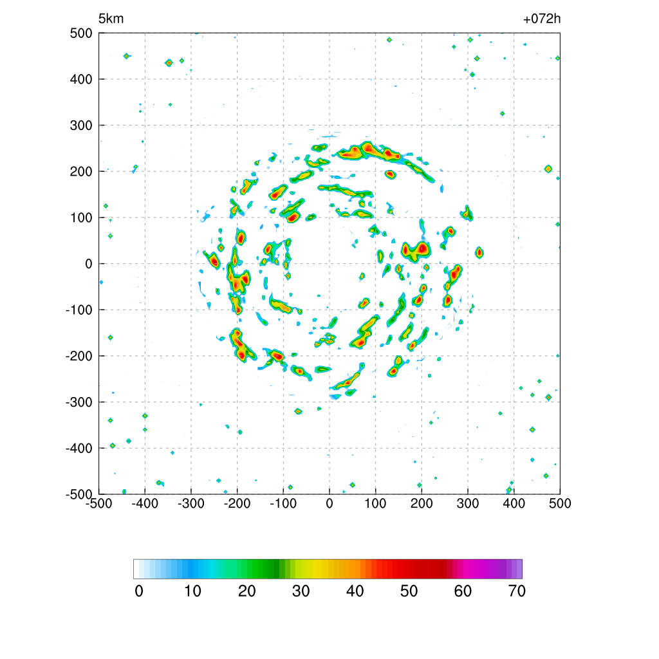Click the colorbar label "30"
Viewport: 659px width, 659px height.
tap(301, 591)
